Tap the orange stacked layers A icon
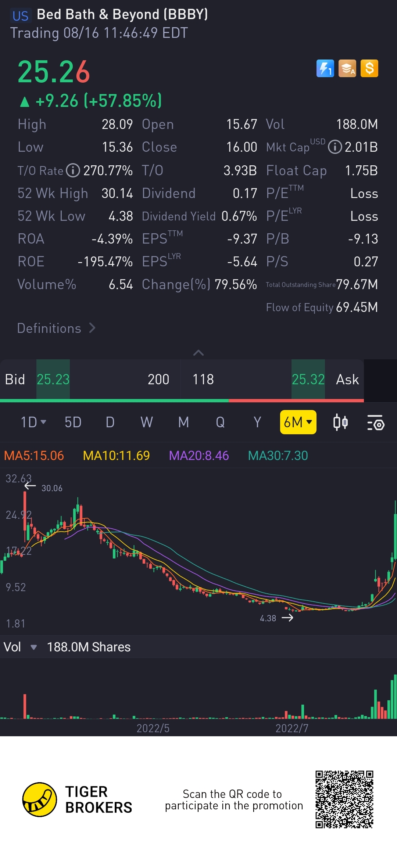The width and height of the screenshot is (397, 863). (x=347, y=68)
